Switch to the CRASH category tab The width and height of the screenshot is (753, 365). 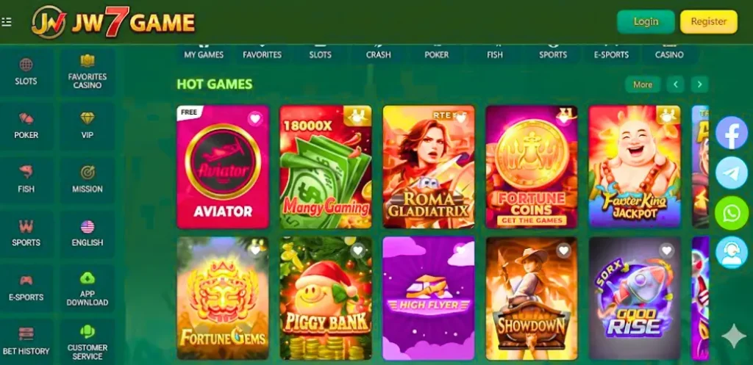pyautogui.click(x=379, y=54)
